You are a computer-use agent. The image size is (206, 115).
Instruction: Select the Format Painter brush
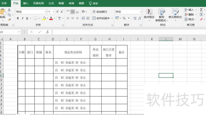pos(9,20)
